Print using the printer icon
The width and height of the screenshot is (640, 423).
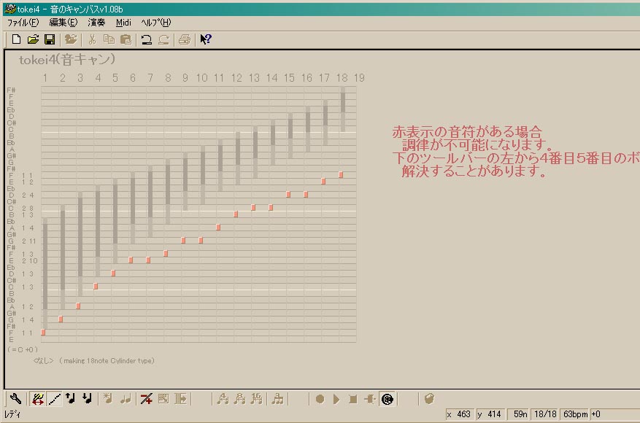click(x=185, y=39)
